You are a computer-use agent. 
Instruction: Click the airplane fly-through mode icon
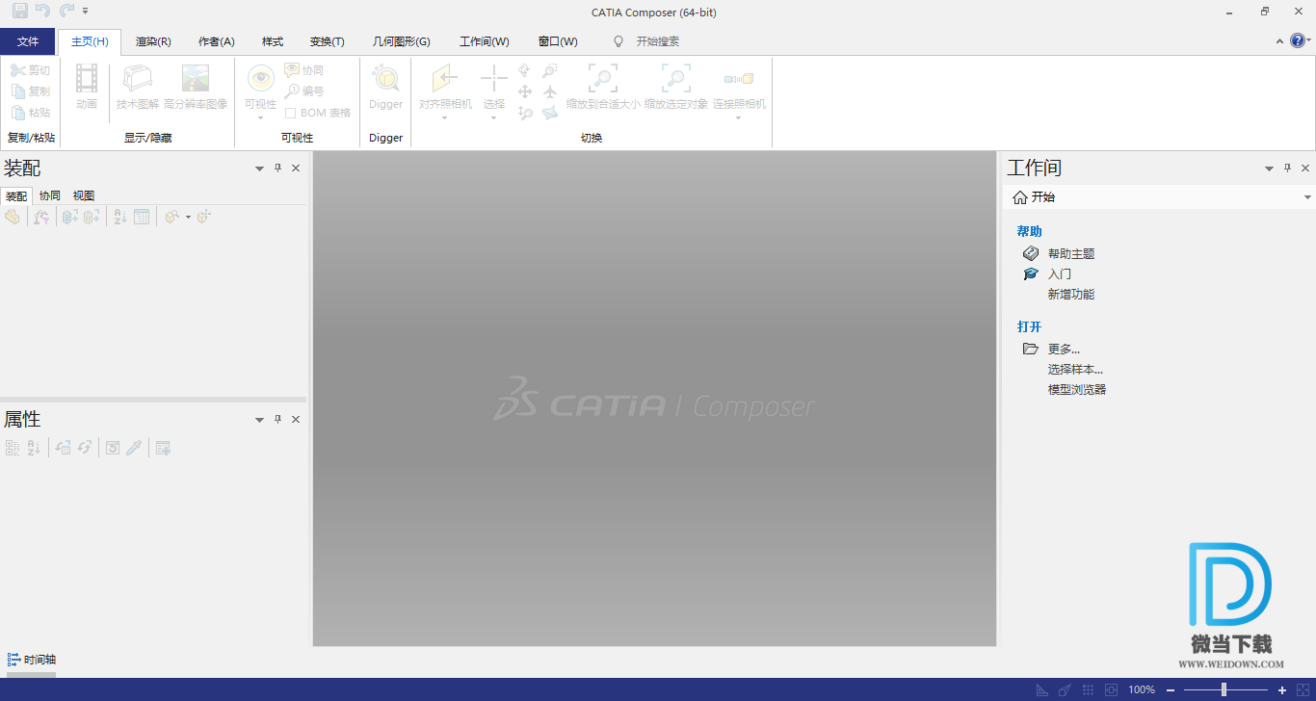[x=550, y=91]
